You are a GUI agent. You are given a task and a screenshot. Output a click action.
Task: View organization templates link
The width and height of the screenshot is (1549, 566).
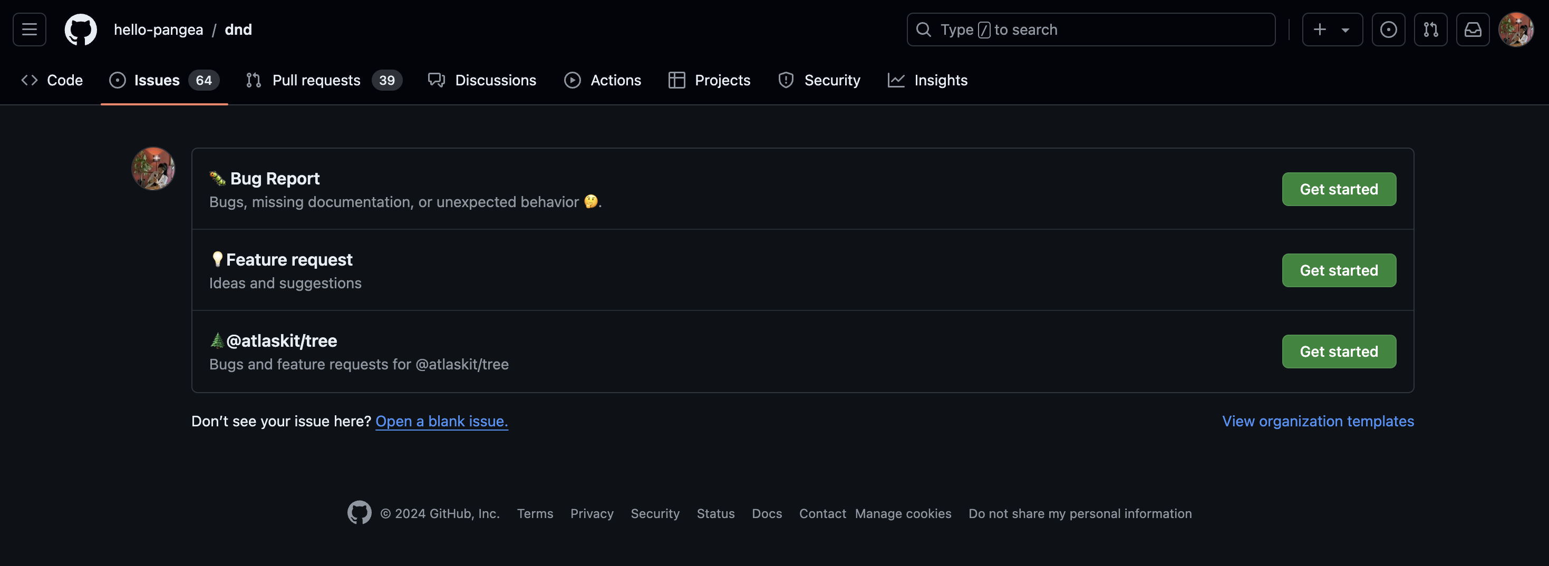tap(1318, 421)
